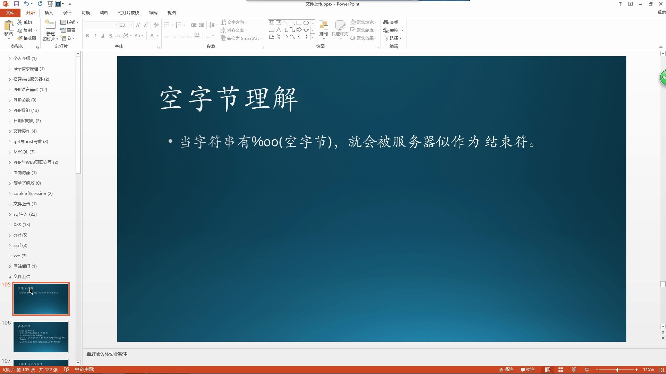
Task: Open the 设计 ribbon tab
Action: (67, 12)
